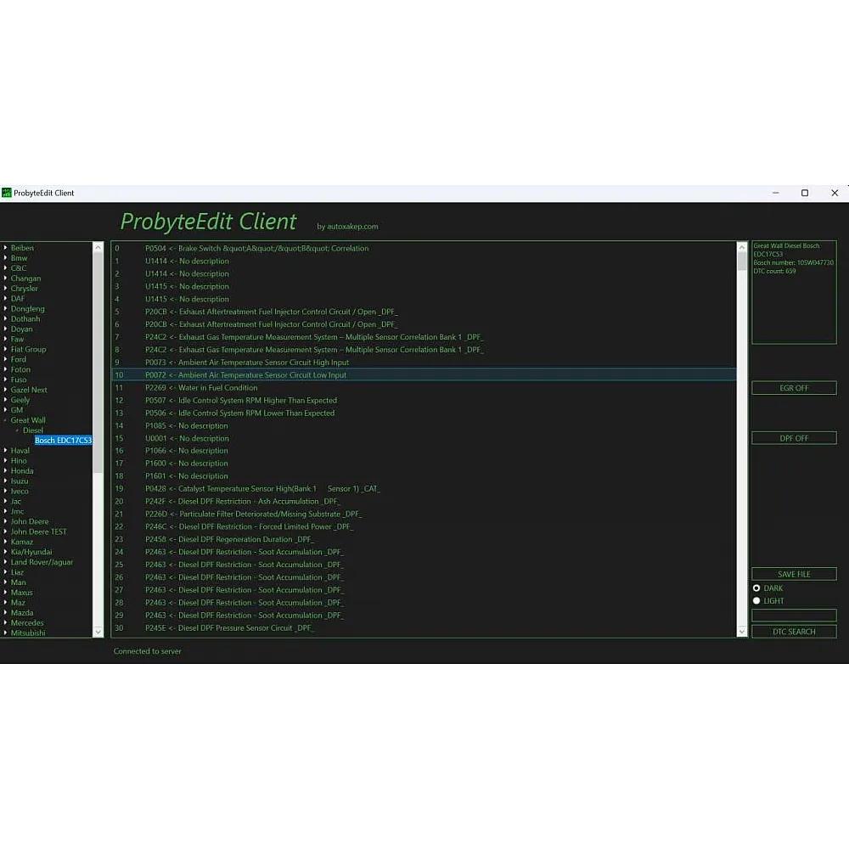Expand the Mercedes brand tree node

pos(6,623)
